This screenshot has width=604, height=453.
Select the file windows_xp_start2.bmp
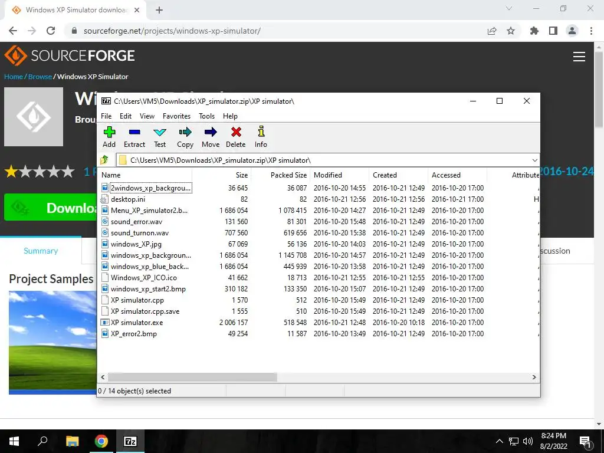(148, 289)
